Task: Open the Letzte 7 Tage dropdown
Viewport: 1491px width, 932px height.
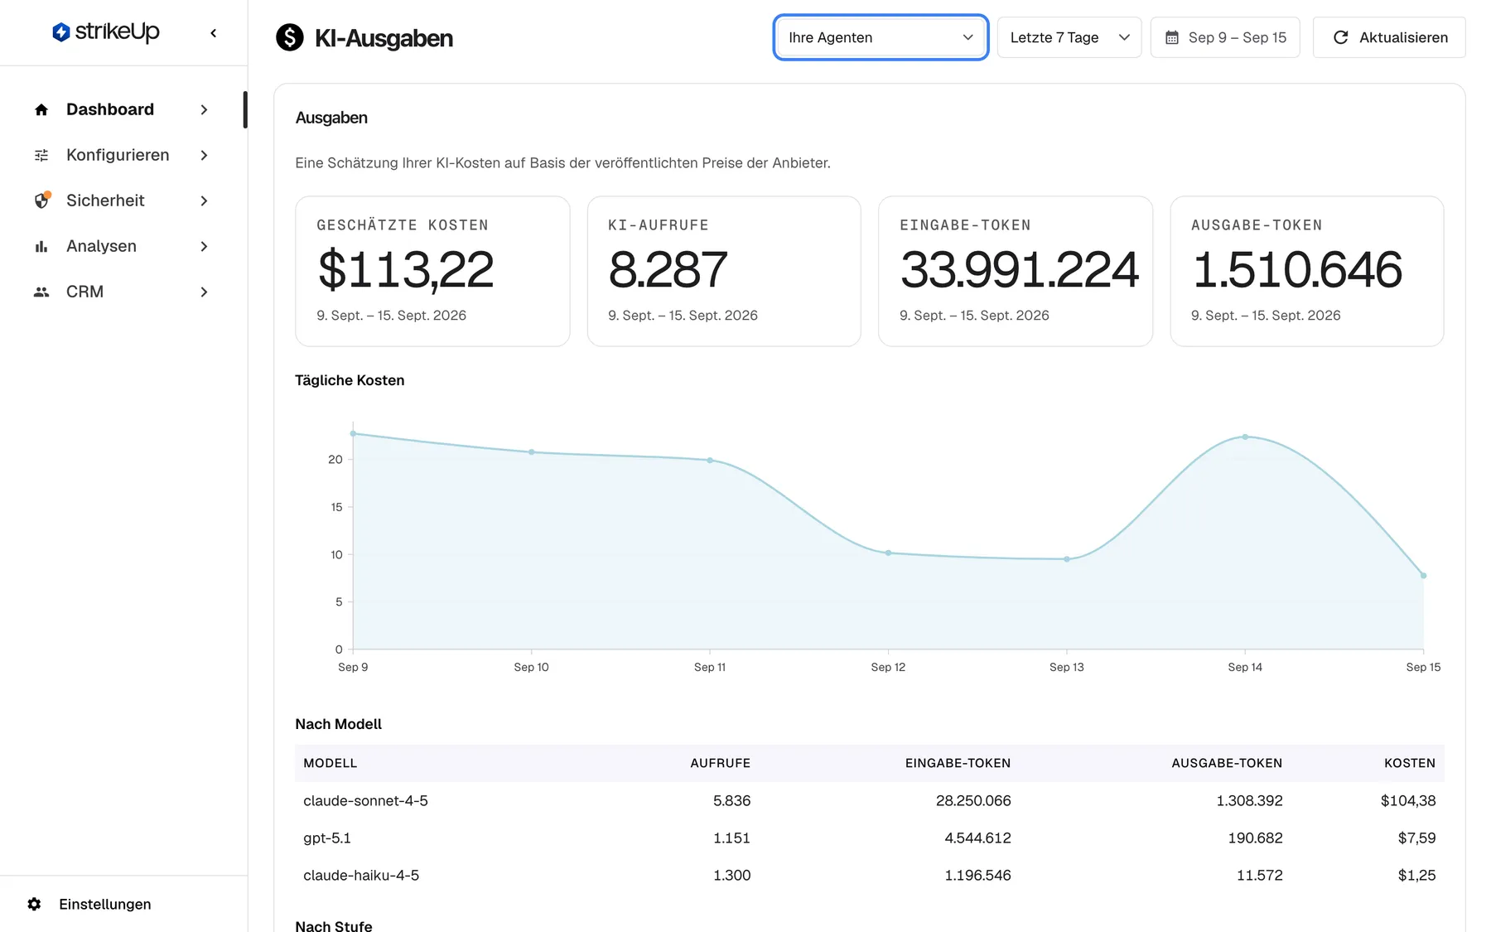Action: point(1069,37)
